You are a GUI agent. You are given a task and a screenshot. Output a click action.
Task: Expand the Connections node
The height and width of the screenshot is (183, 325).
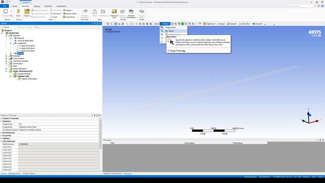(6, 64)
